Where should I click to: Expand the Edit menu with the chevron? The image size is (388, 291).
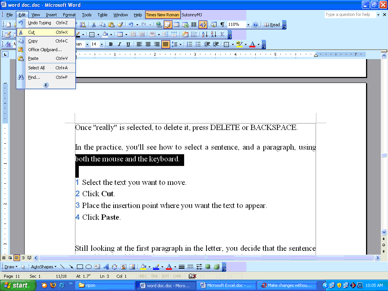(45, 85)
